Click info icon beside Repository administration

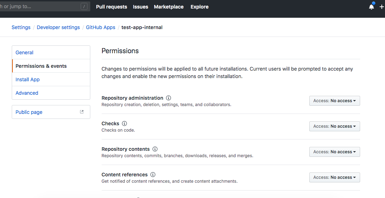(169, 98)
